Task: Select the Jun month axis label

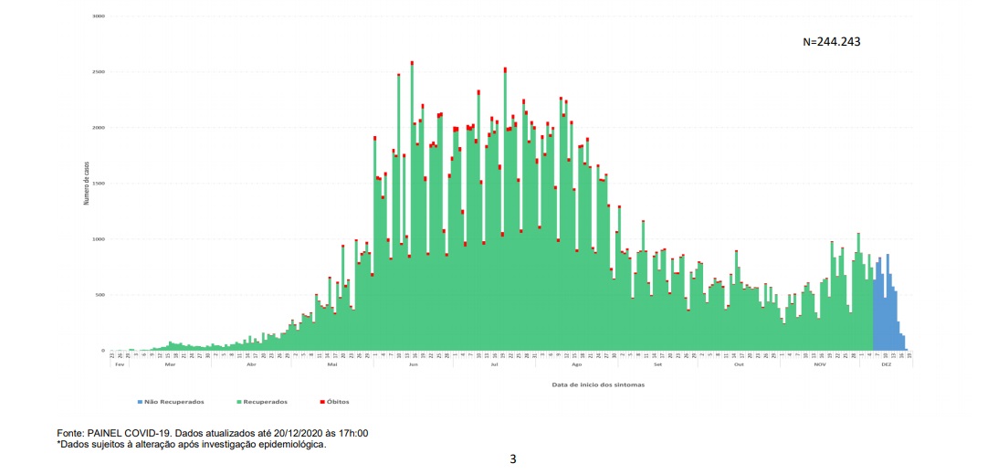Action: coord(414,363)
